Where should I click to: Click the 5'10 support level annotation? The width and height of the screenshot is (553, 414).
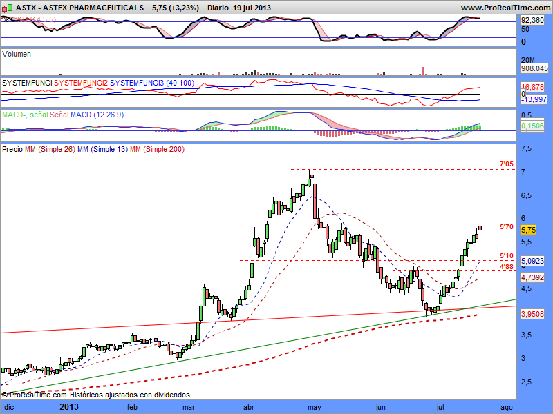tap(507, 256)
